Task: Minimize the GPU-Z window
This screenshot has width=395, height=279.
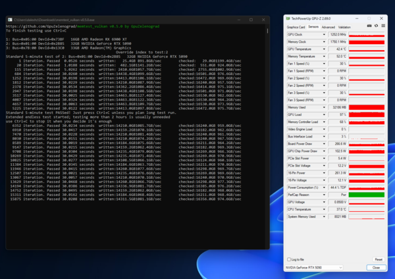Action: (357, 18)
